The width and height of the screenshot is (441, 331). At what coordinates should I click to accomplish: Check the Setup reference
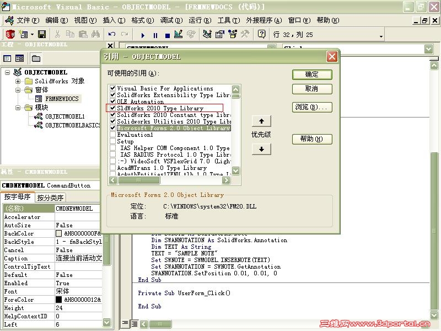113,141
